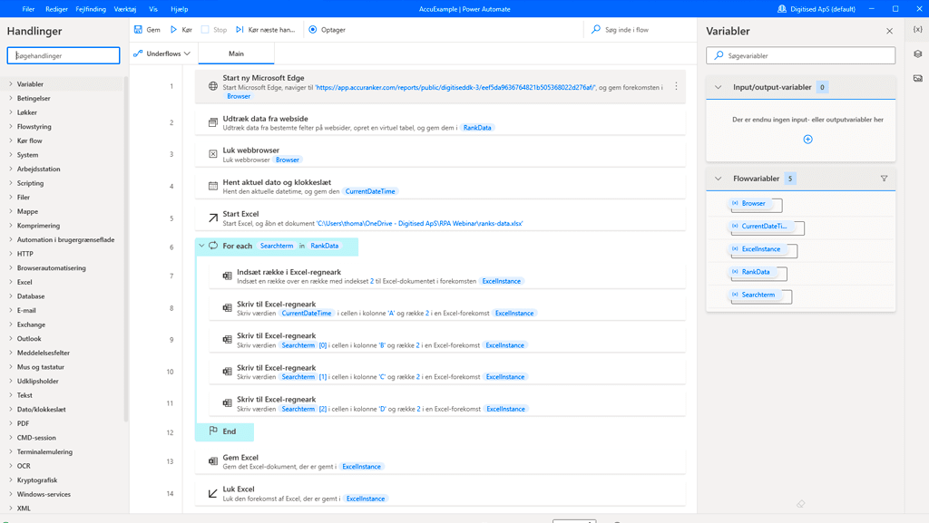Focus the Søgehandlinger search field
Image resolution: width=929 pixels, height=523 pixels.
pos(64,55)
